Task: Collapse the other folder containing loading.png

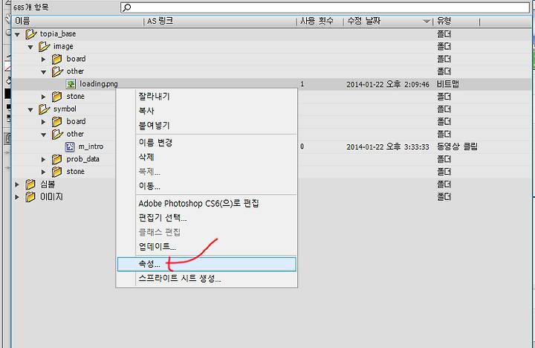Action: [44, 72]
